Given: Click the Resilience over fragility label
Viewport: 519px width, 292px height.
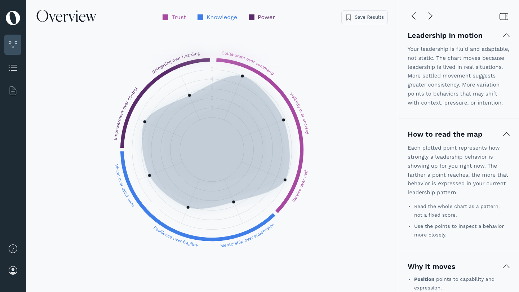Looking at the screenshot, I should pyautogui.click(x=176, y=236).
